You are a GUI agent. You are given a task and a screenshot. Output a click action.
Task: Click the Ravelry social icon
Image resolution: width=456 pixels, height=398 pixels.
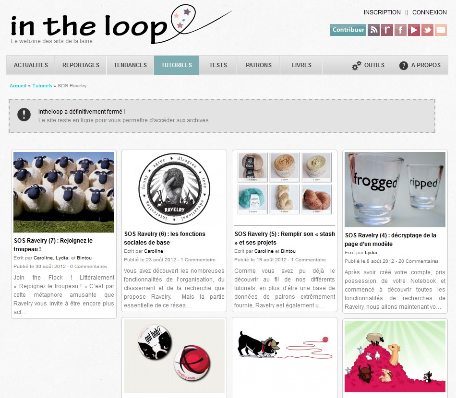click(387, 30)
